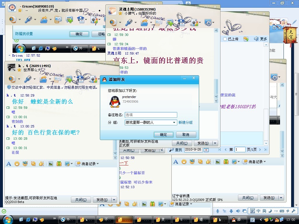Image resolution: width=299 pixels, height=224 pixels.
Task: Click the page number input after 第
Action: point(240,150)
